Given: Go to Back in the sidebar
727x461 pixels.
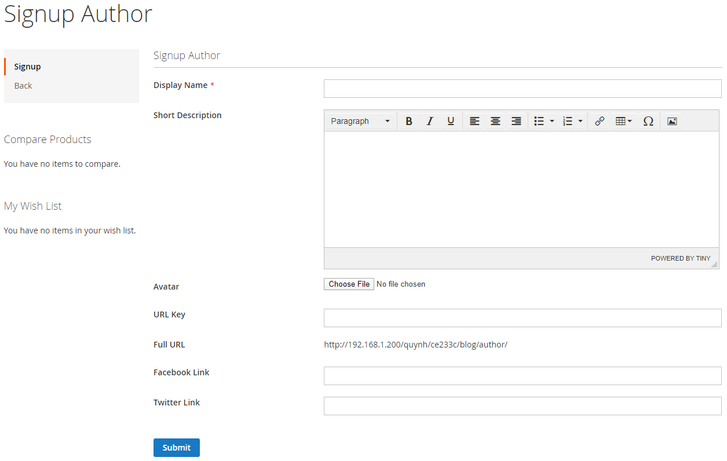Looking at the screenshot, I should tap(23, 86).
